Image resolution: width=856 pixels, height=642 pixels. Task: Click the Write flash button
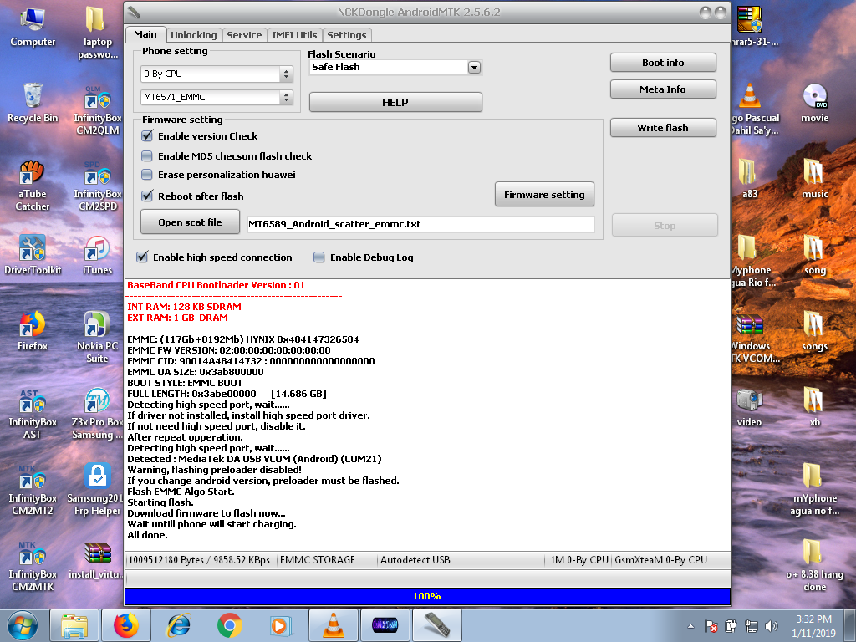[663, 128]
